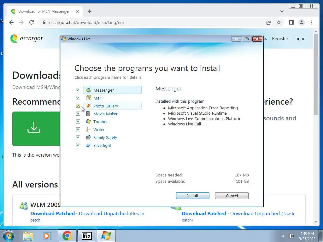
Task: Open Windows Explorer from taskbar
Action: tap(28, 236)
